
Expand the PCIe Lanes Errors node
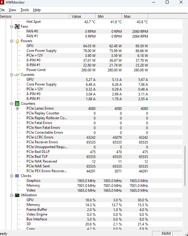17,108
